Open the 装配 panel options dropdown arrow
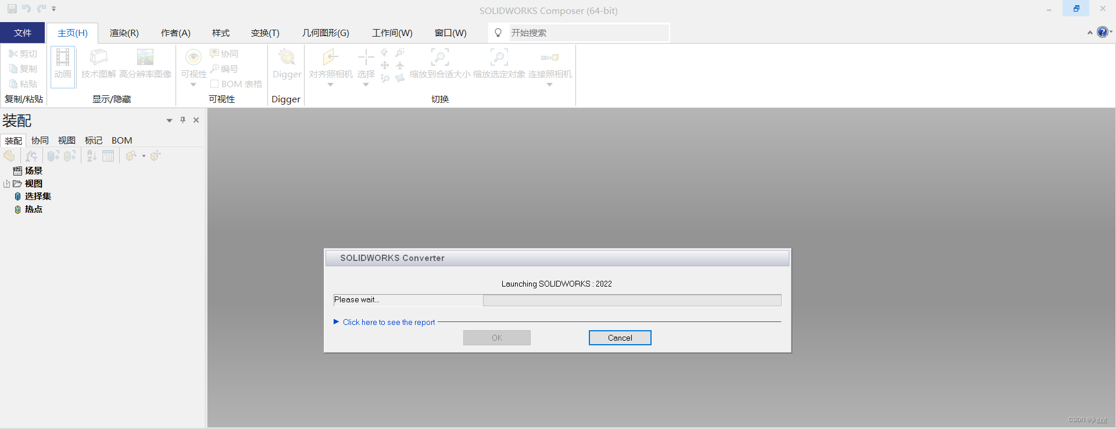The width and height of the screenshot is (1116, 429). pyautogui.click(x=169, y=120)
